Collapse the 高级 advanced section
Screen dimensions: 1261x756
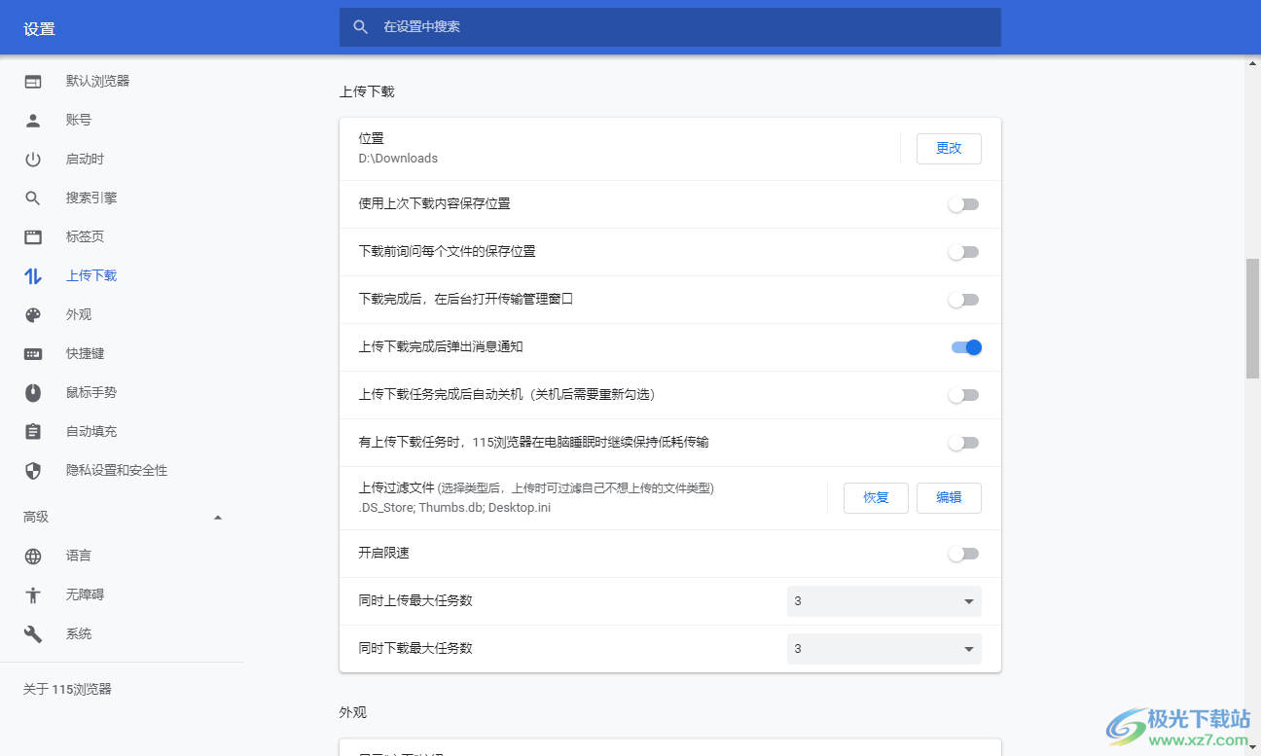tap(218, 517)
